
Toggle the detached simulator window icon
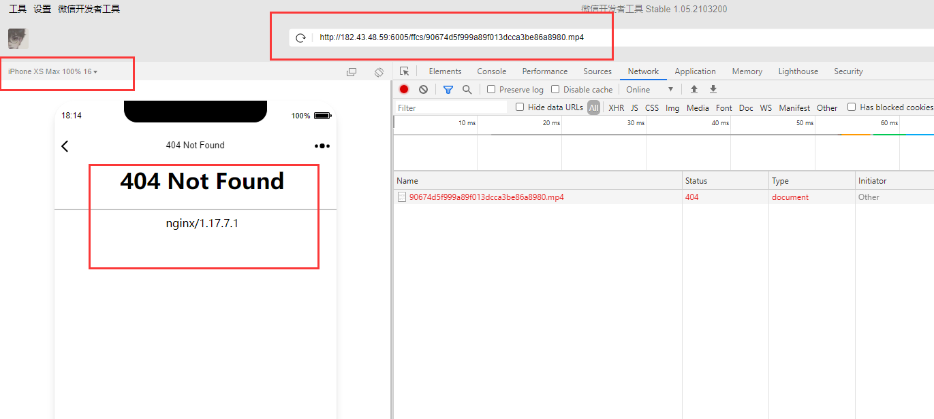pos(352,72)
